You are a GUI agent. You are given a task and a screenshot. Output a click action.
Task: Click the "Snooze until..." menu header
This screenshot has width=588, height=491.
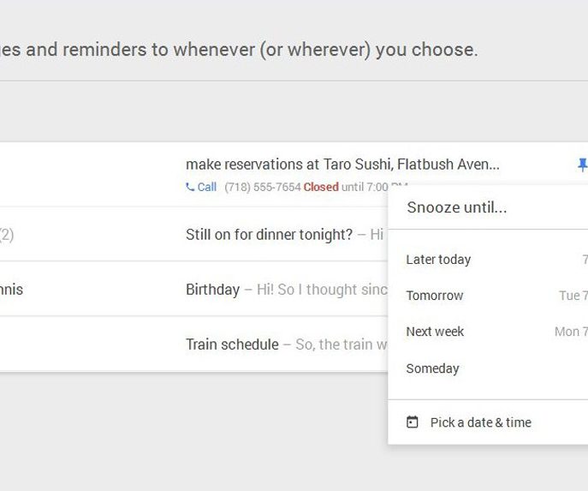[x=457, y=207]
